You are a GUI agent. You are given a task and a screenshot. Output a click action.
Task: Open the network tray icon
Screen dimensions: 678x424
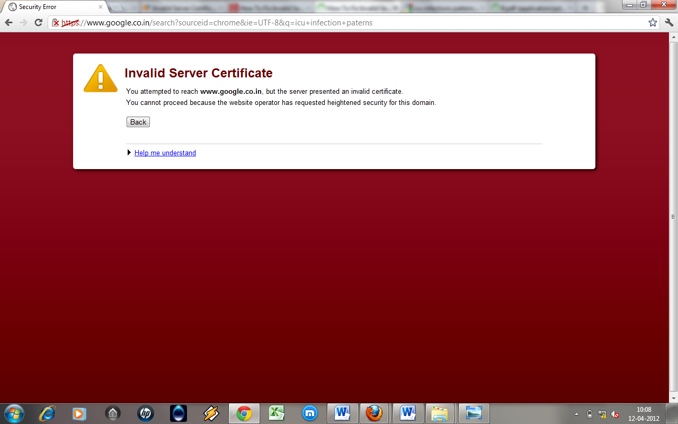(602, 414)
